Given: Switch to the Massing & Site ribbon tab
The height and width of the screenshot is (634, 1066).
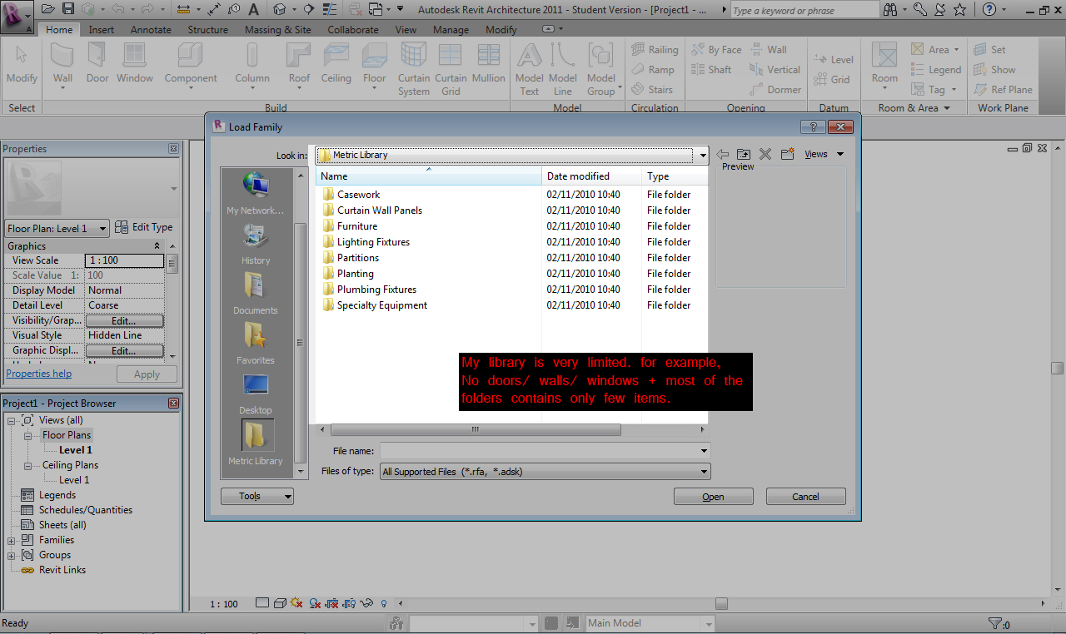Looking at the screenshot, I should point(277,29).
